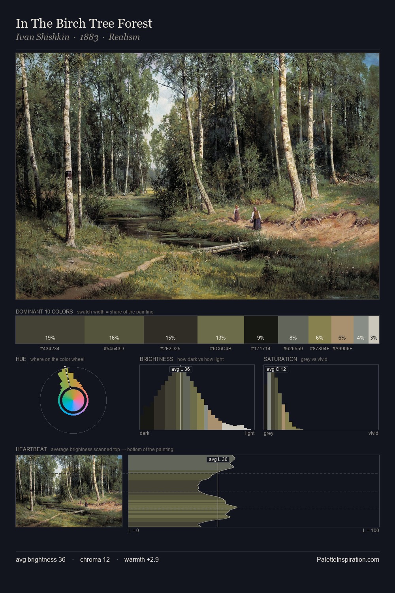Viewport: 395px width, 593px height.
Task: Click hex code #626559
Action: (x=293, y=349)
